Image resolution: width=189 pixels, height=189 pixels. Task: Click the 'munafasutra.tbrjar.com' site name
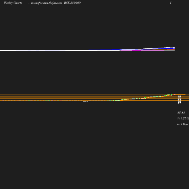click(46, 3)
